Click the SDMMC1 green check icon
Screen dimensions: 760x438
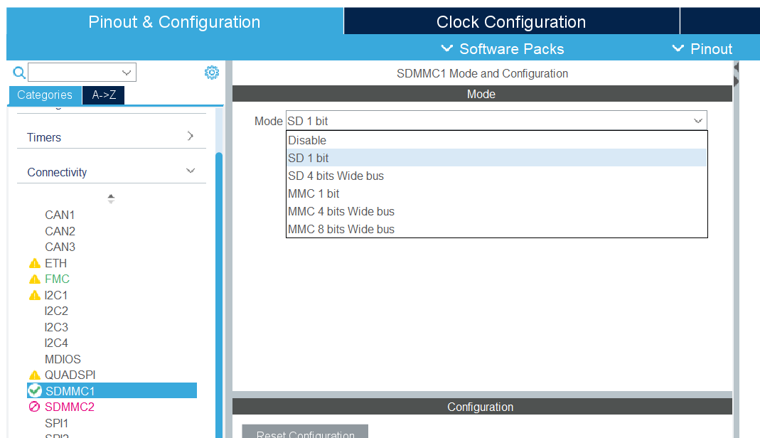click(35, 390)
